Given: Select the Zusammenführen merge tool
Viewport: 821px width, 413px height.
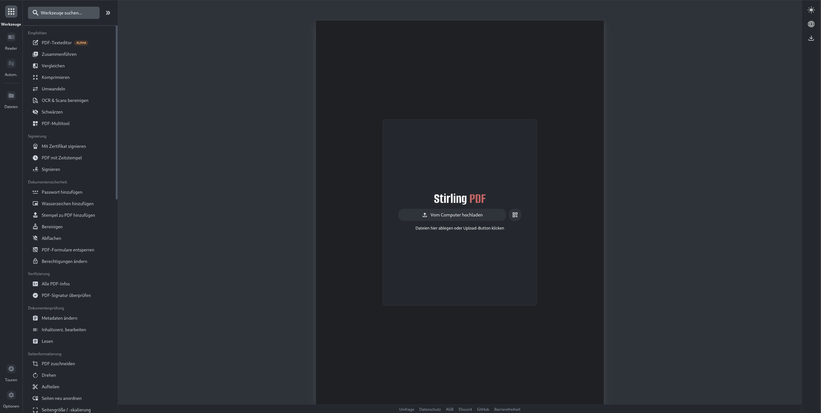Looking at the screenshot, I should coord(59,54).
